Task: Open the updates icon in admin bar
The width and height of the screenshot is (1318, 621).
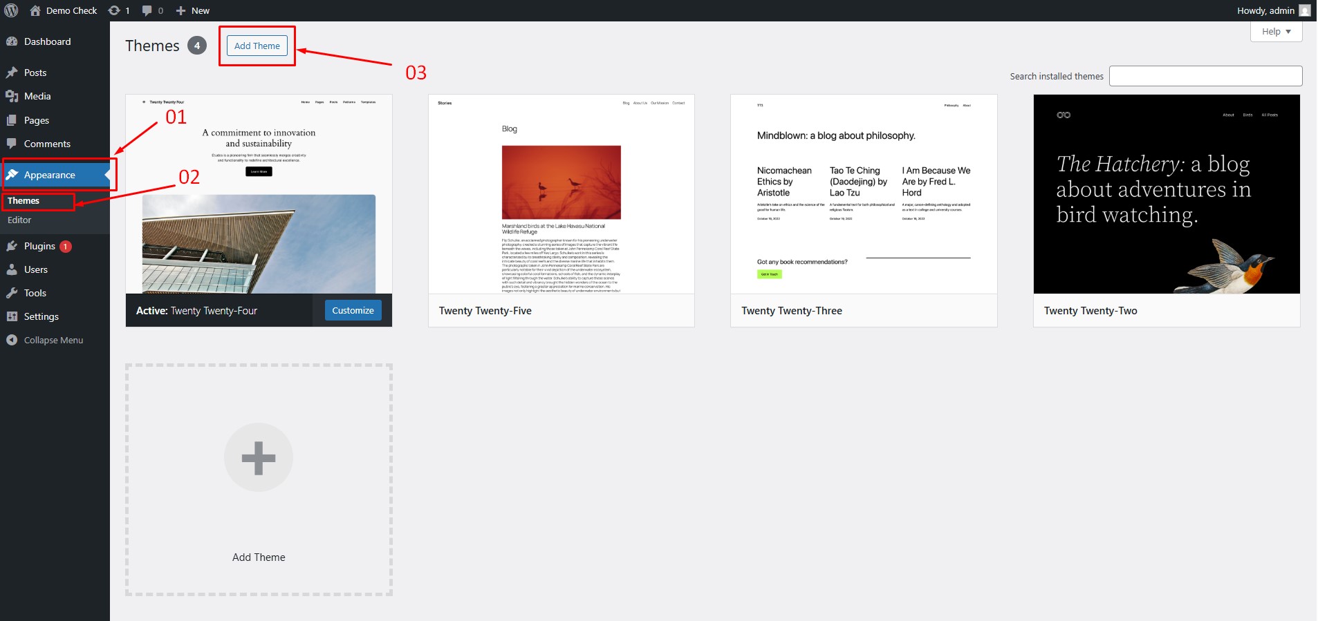Action: [115, 10]
